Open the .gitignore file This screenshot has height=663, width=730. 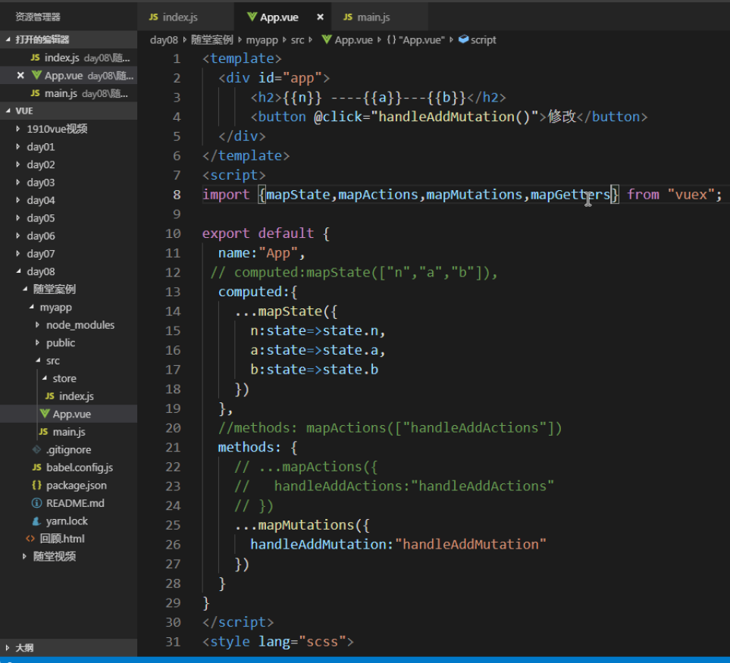(x=68, y=449)
